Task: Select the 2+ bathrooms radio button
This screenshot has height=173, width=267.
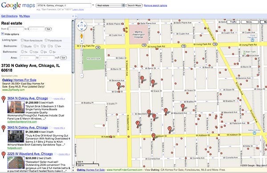Action: [x=42, y=52]
